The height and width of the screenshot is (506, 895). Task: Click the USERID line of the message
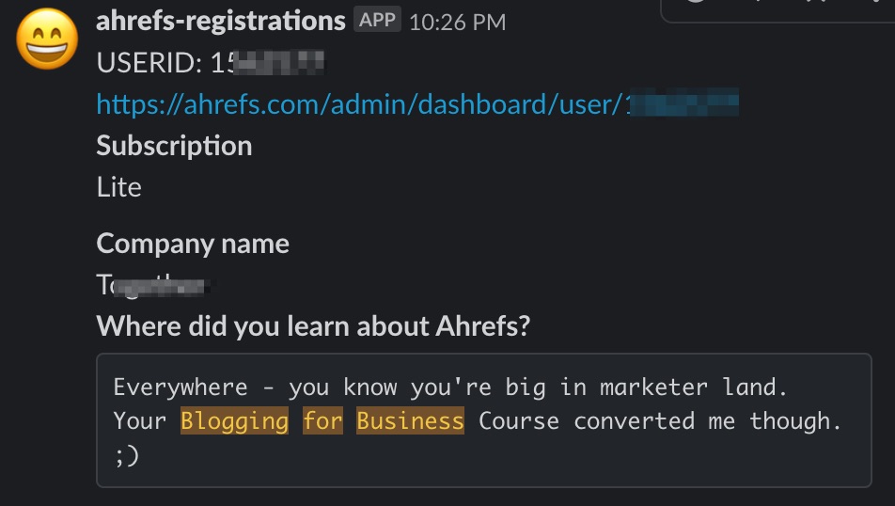pos(210,62)
